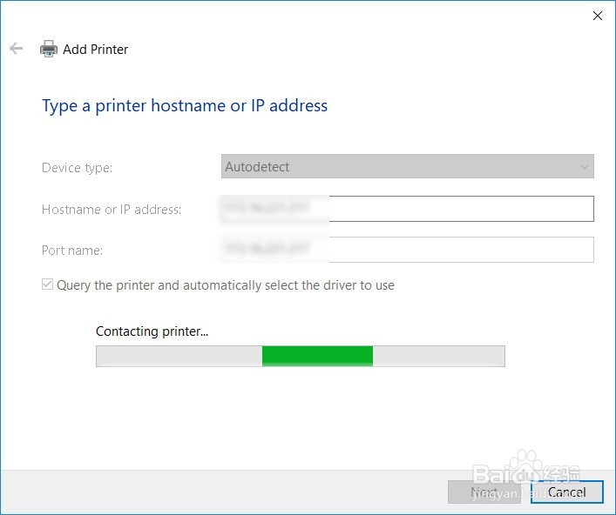Click the Hostname or IP address label
This screenshot has width=616, height=515.
pos(112,210)
